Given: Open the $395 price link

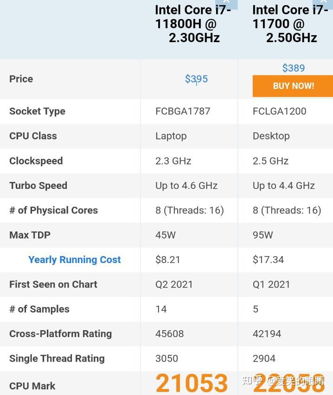Looking at the screenshot, I should click(x=196, y=79).
